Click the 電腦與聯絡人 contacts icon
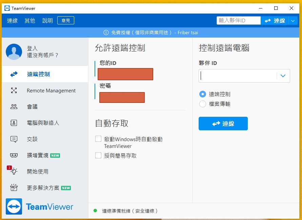302x220 pixels. [x=14, y=123]
